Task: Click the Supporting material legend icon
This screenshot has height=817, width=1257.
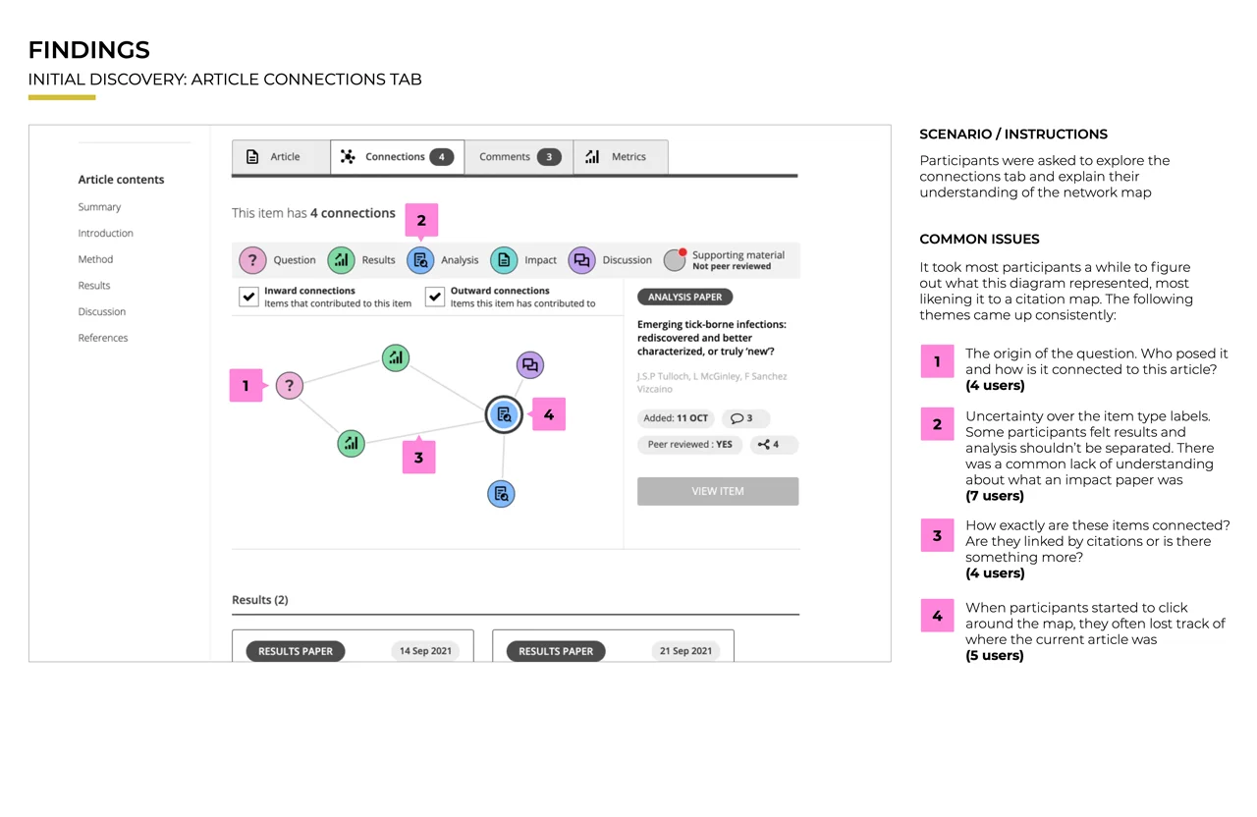Action: click(675, 259)
